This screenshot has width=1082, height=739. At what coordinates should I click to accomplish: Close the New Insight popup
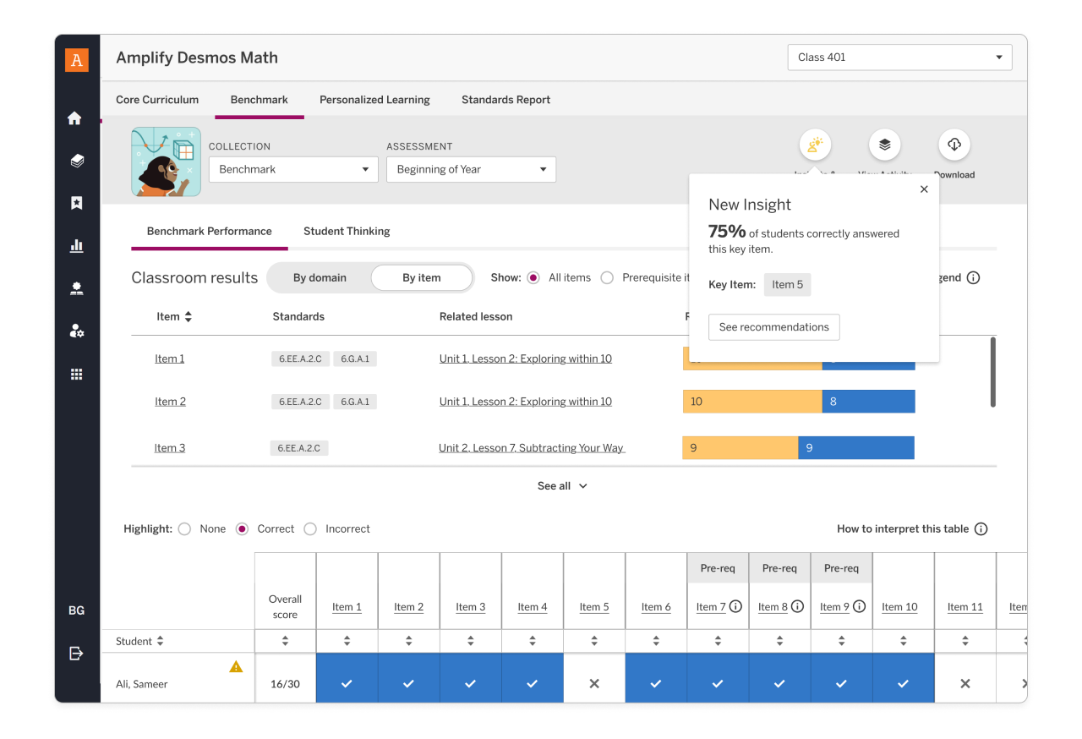click(x=924, y=189)
